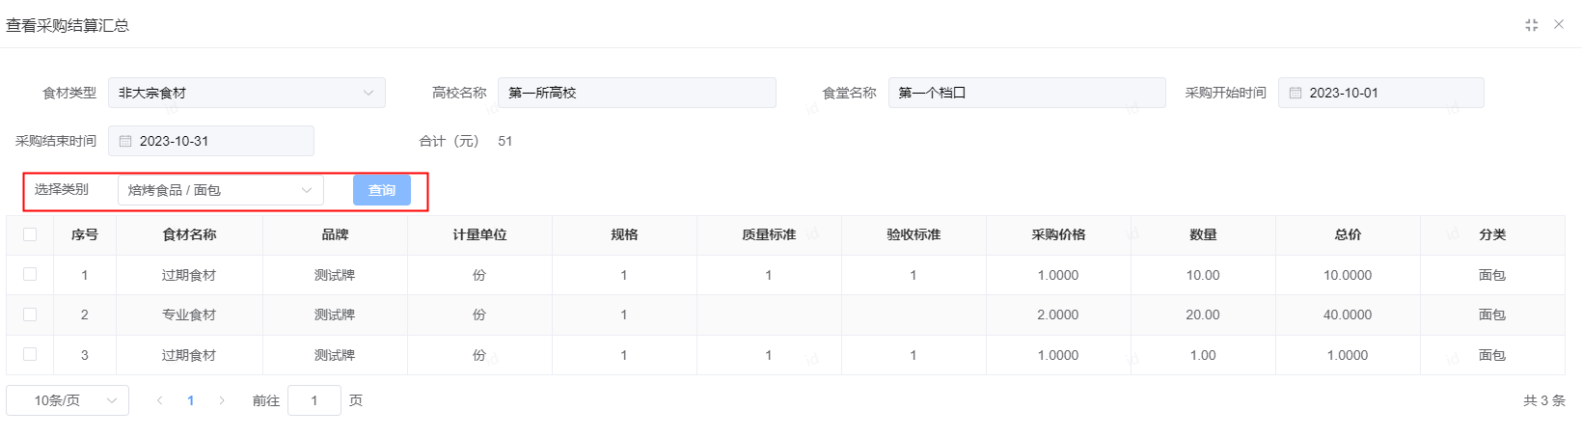Click the 食材名称 column header
1582x438 pixels.
click(x=190, y=234)
